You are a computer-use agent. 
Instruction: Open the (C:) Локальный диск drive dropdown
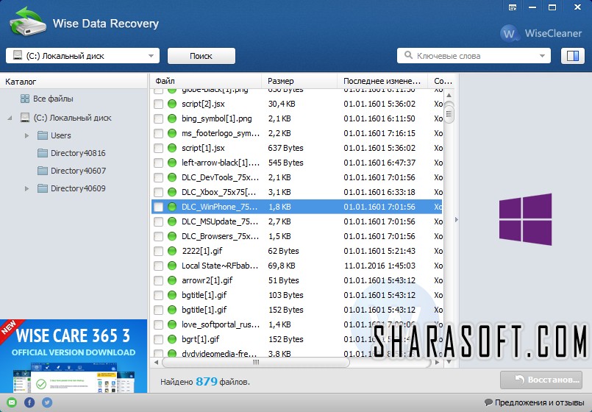(x=82, y=56)
